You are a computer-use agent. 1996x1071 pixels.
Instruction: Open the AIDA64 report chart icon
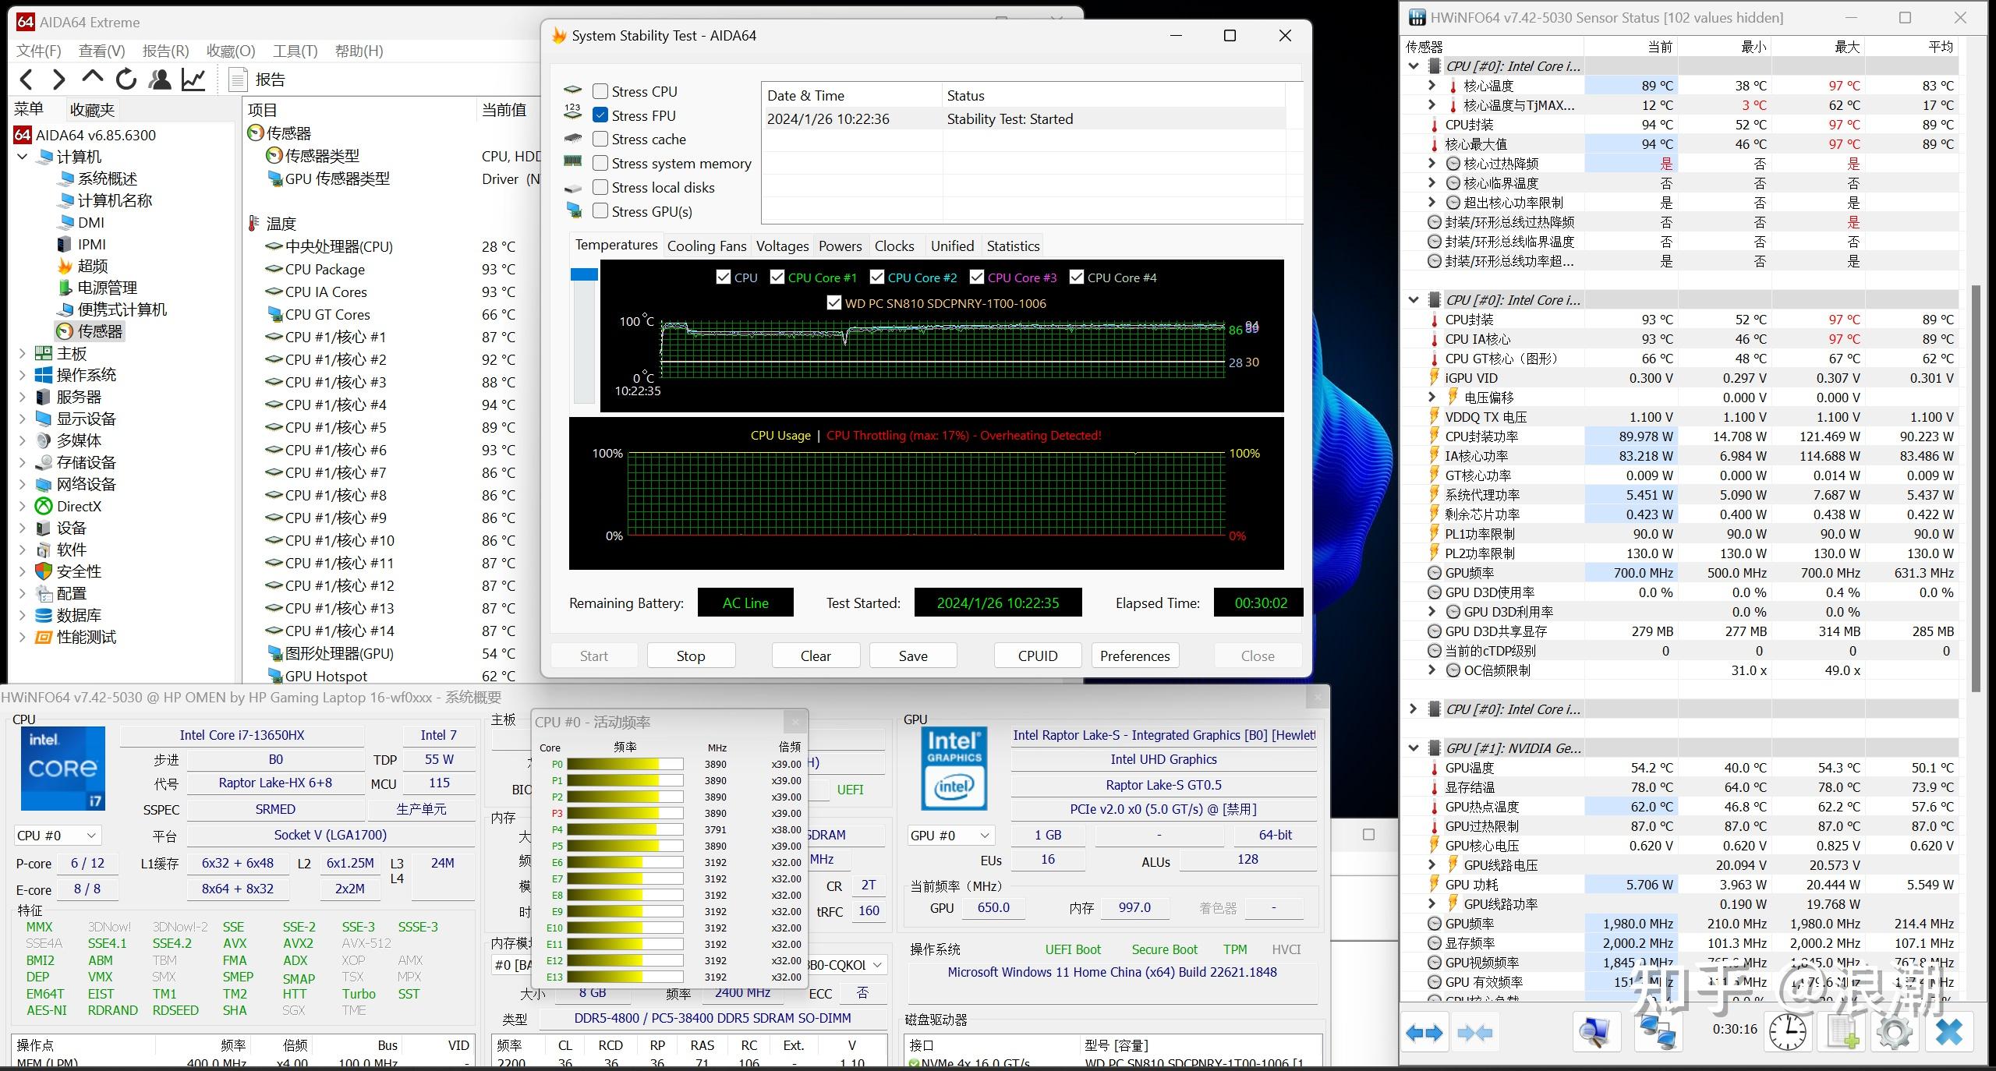tap(193, 80)
